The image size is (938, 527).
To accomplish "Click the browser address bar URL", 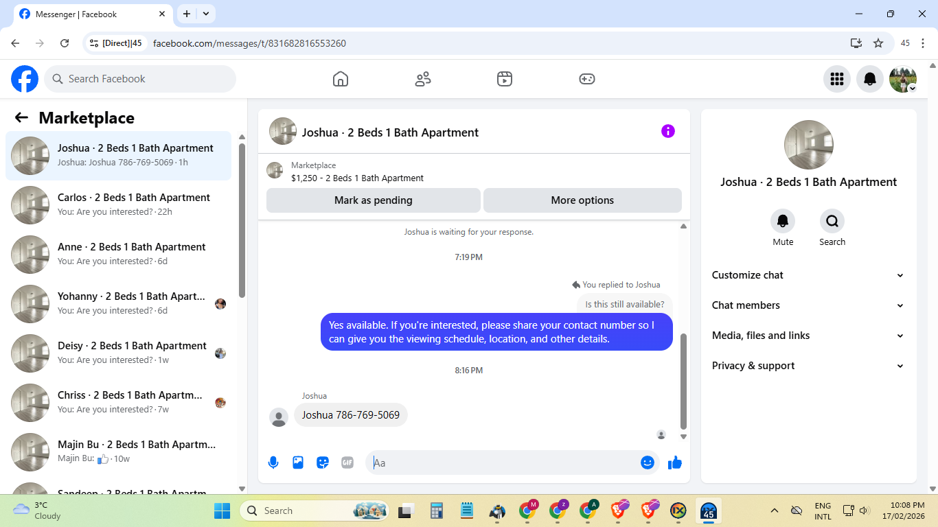I will [249, 43].
